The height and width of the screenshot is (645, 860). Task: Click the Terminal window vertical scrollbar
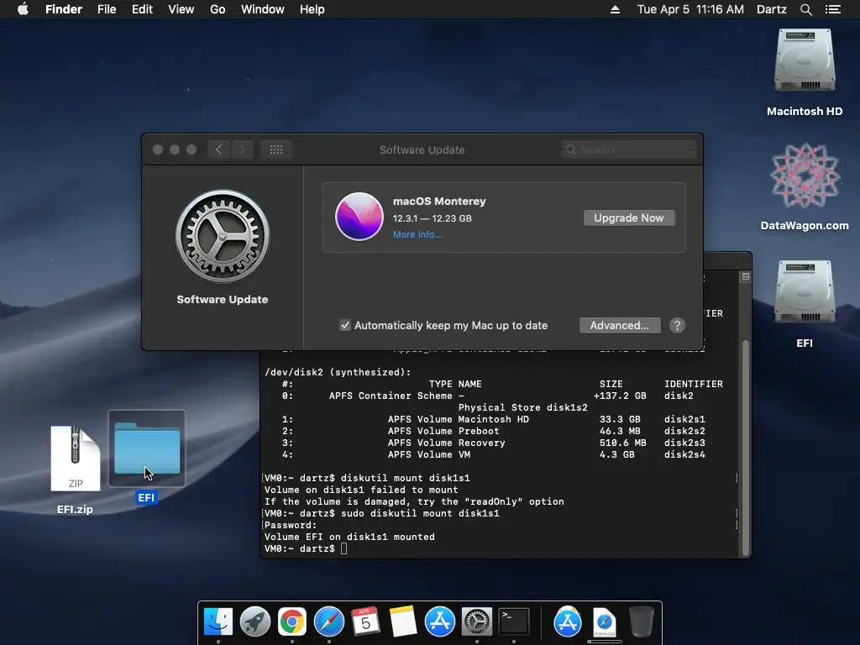click(746, 447)
